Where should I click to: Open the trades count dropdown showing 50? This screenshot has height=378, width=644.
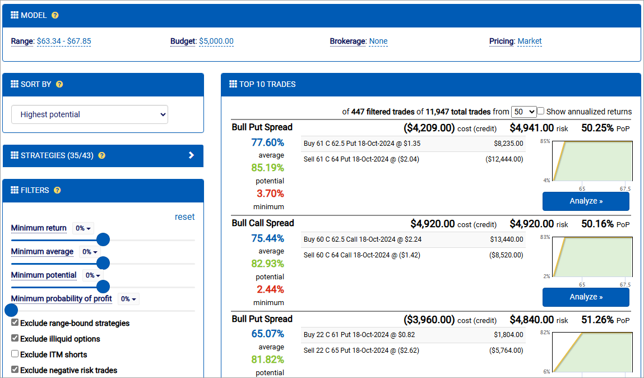(523, 112)
